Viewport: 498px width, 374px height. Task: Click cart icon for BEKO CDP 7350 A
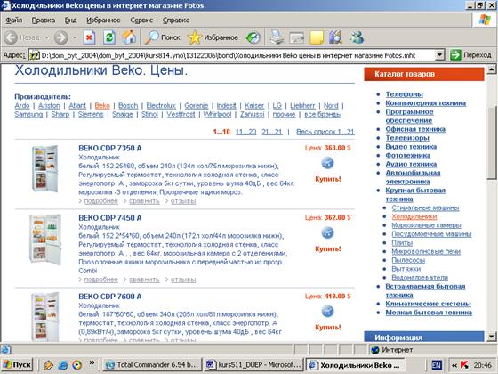click(x=327, y=163)
